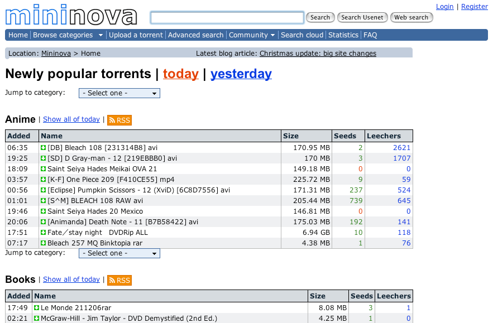The width and height of the screenshot is (493, 323).
Task: Click the 18:09 added time for Saint Seiya OVA 21
Action: click(18, 169)
